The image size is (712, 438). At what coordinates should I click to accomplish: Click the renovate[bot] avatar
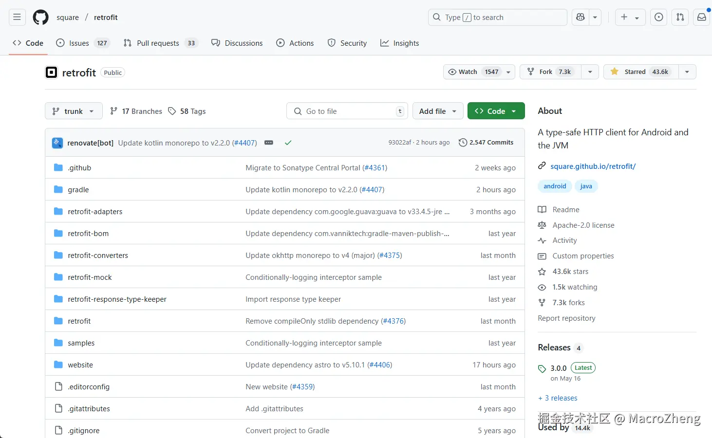[57, 143]
